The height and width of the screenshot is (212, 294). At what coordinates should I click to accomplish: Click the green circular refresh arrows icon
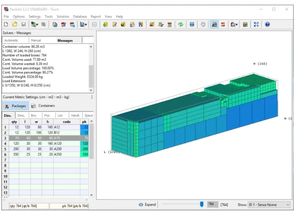[181, 24]
